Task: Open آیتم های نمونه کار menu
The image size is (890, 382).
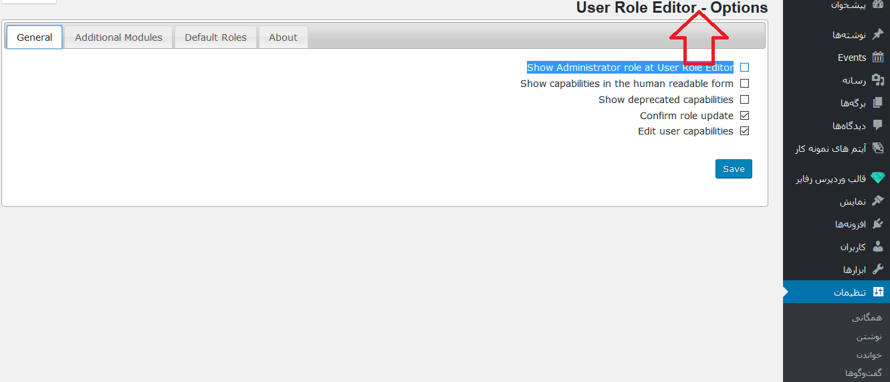Action: click(837, 149)
